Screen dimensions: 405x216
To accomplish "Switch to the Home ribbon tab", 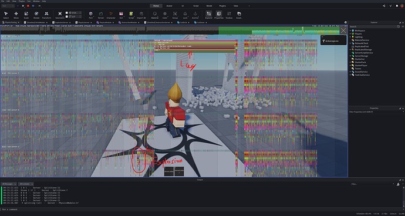I will (x=156, y=6).
